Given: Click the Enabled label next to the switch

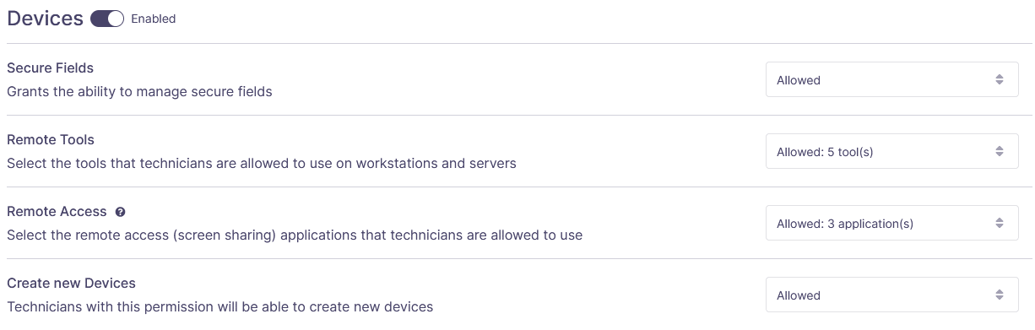Looking at the screenshot, I should pos(154,19).
